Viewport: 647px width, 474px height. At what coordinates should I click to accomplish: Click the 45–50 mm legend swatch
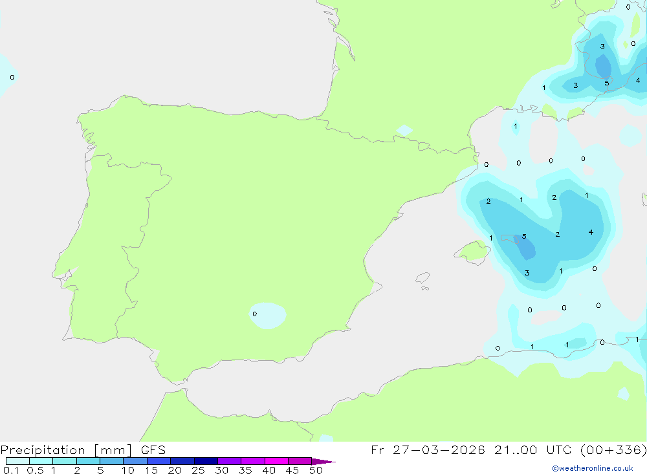[x=300, y=461]
